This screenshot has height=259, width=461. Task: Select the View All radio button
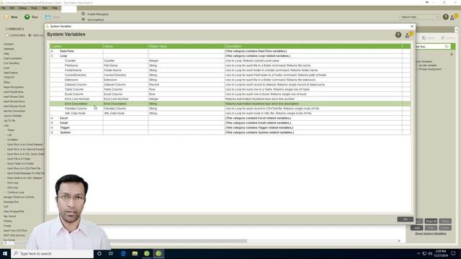coord(30,35)
